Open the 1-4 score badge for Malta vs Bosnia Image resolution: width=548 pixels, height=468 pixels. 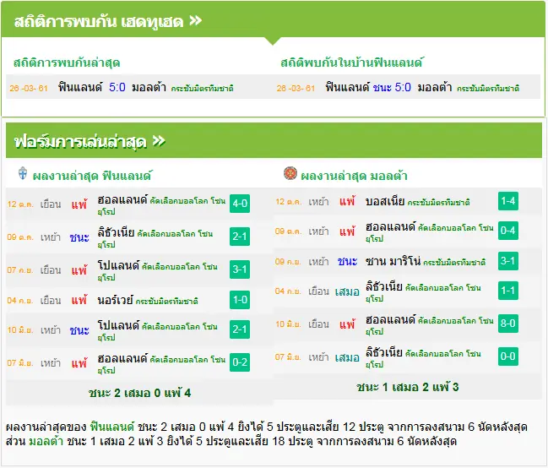pyautogui.click(x=507, y=201)
